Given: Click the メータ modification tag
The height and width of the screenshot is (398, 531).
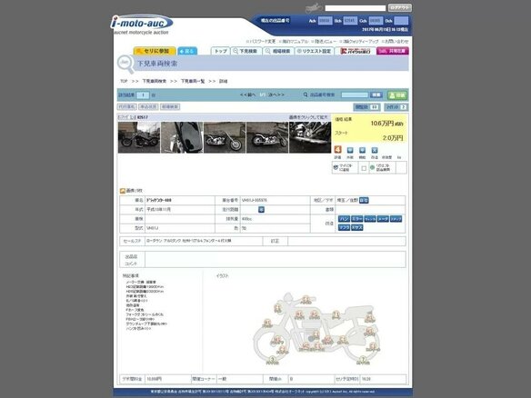Looking at the screenshot, I should [x=383, y=219].
